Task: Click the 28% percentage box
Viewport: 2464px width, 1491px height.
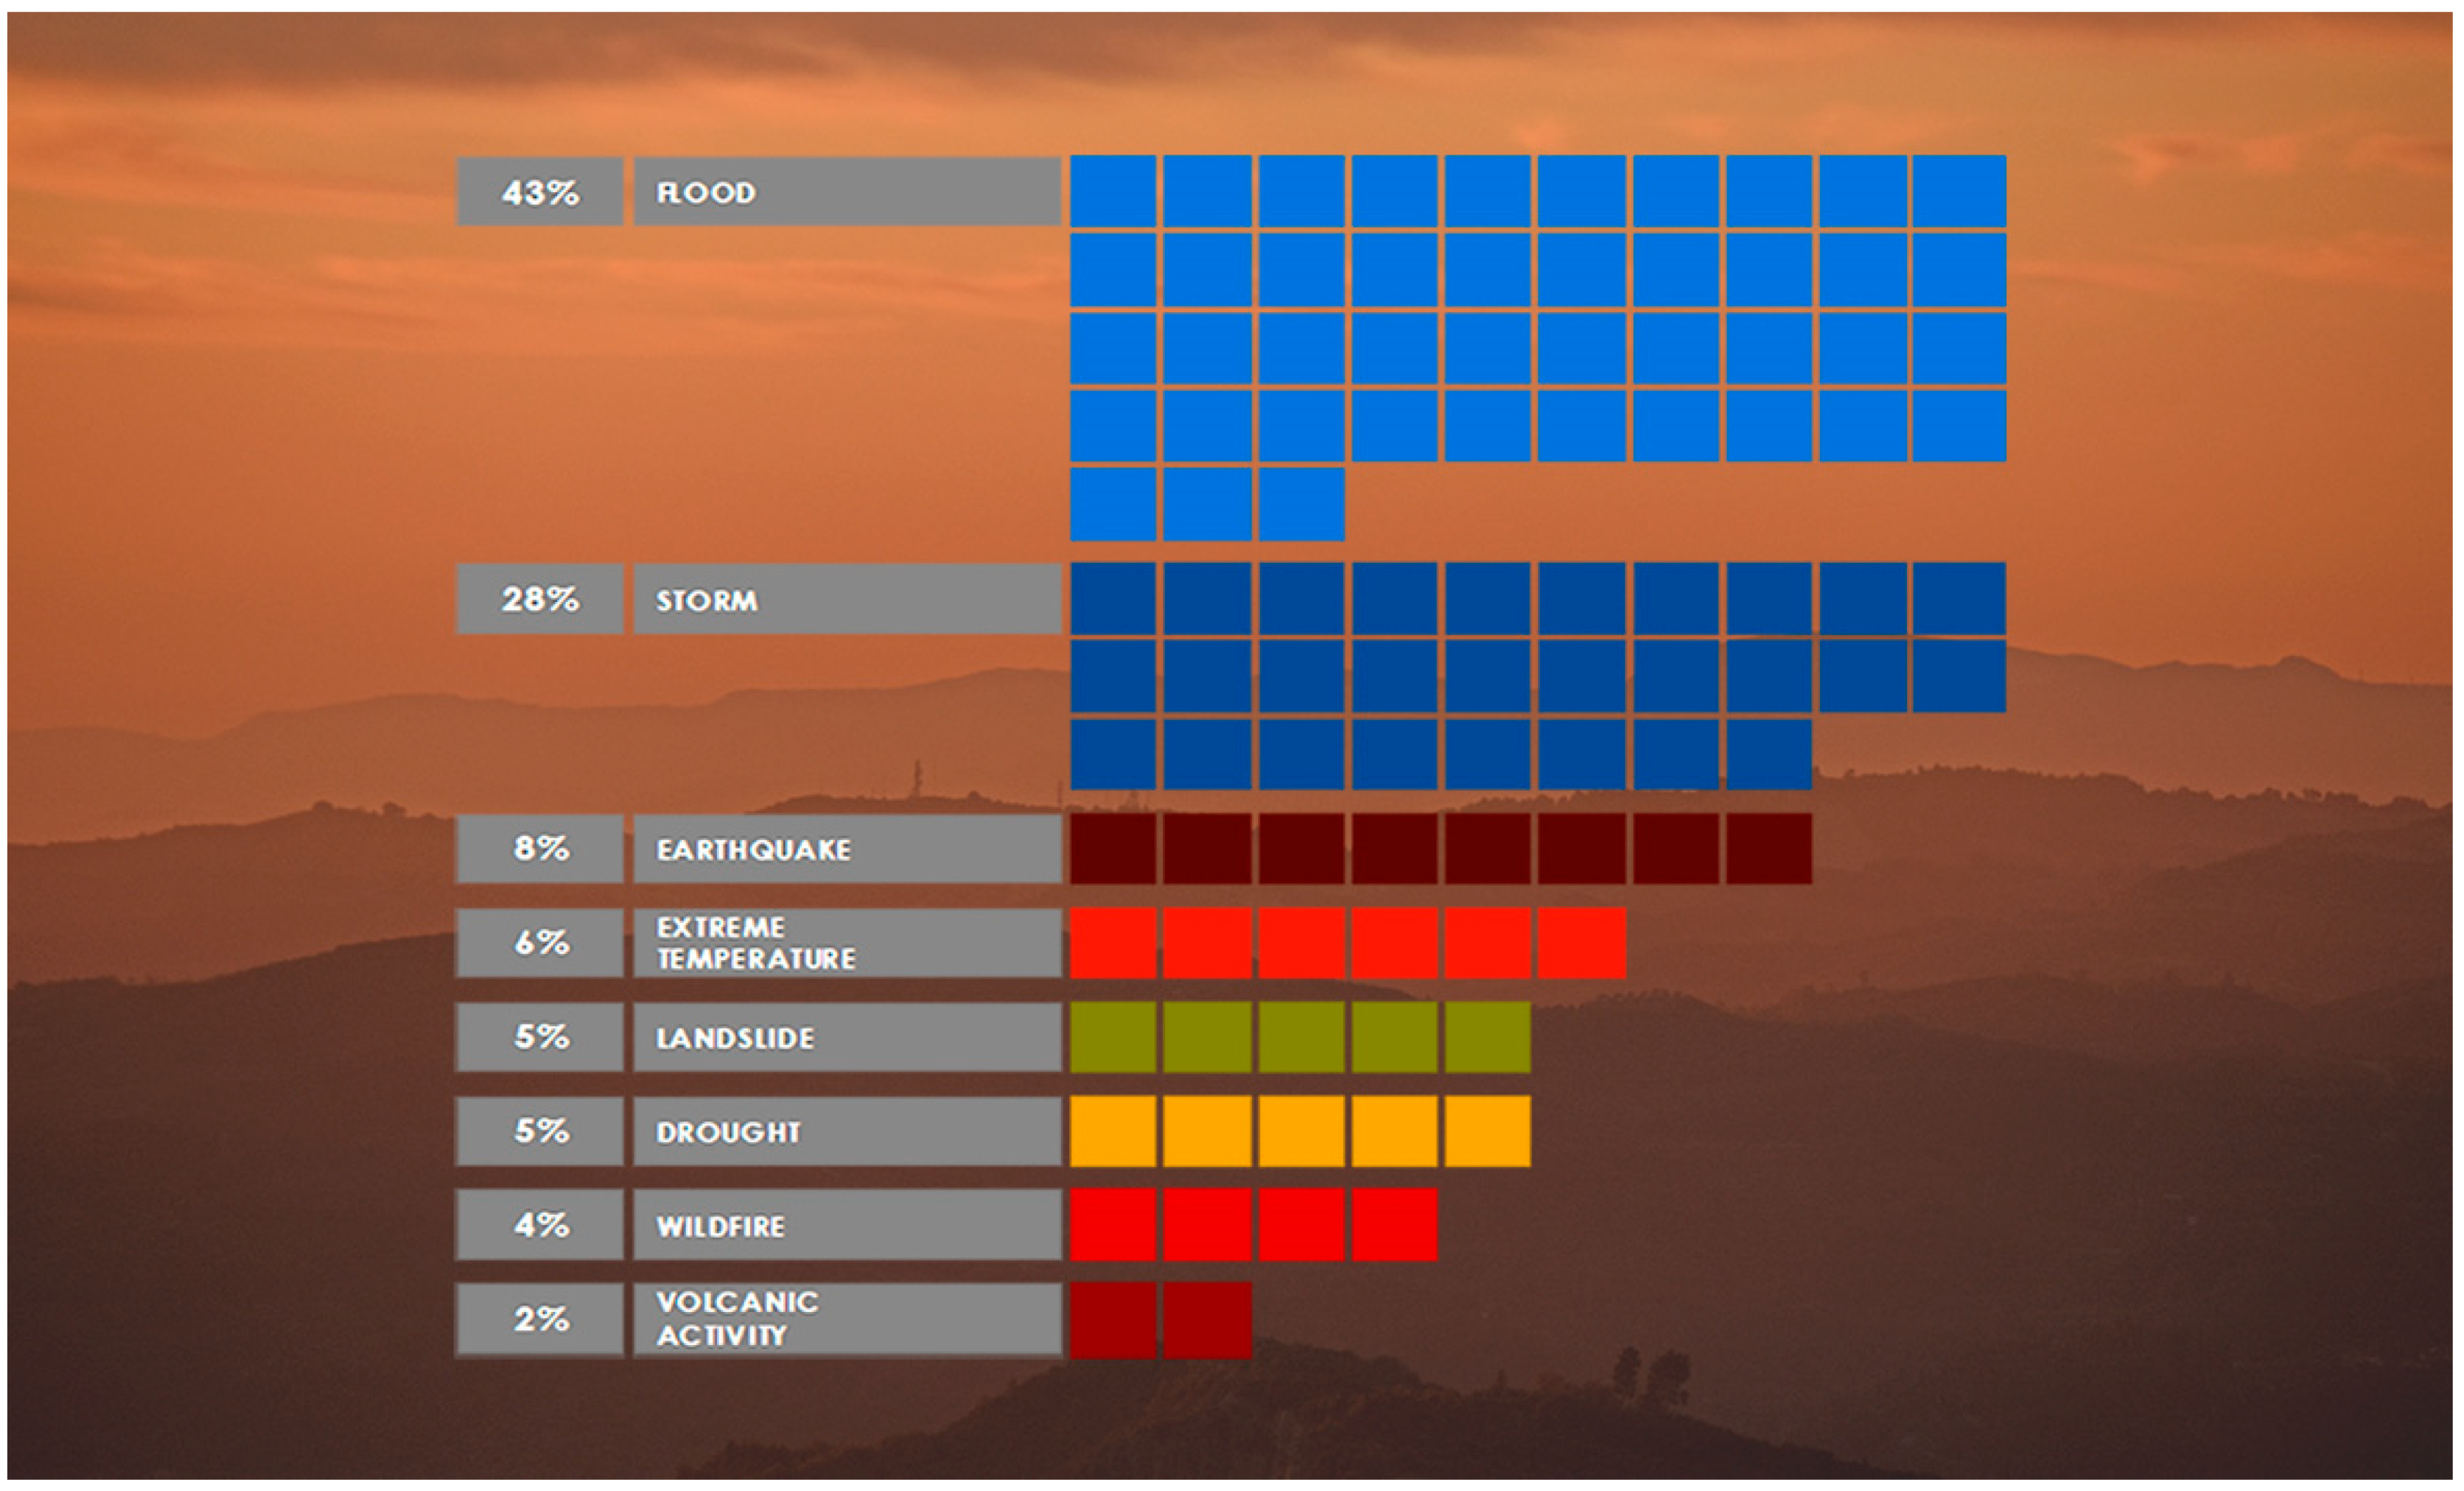Action: [x=540, y=599]
